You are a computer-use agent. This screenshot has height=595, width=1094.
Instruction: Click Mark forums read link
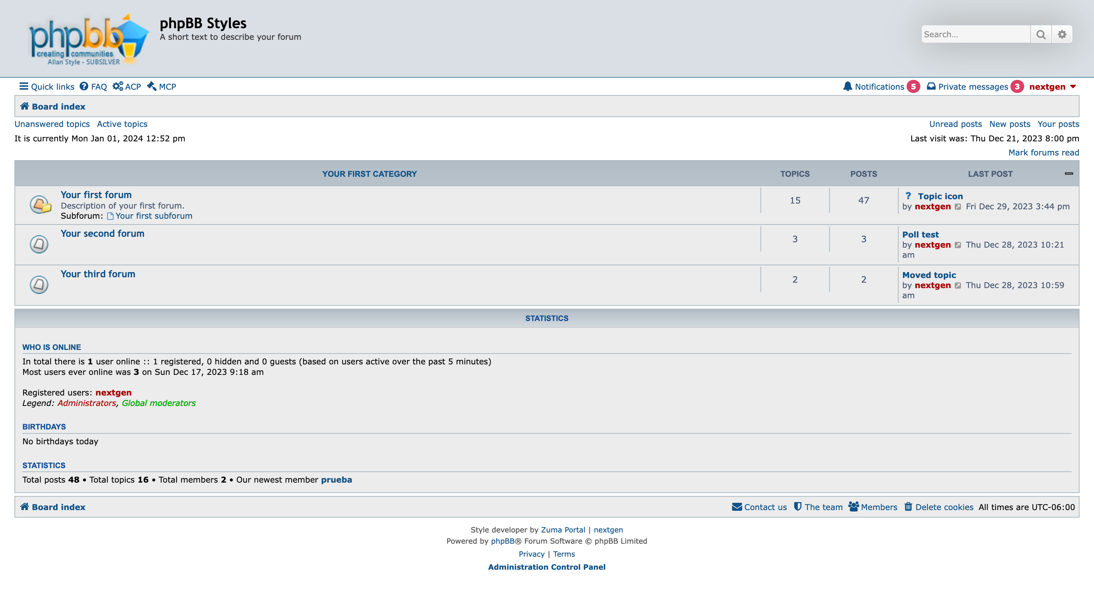1043,152
